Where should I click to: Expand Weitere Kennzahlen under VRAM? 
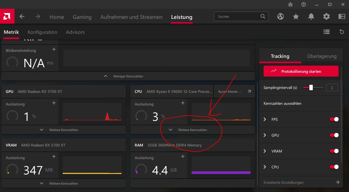pos(64,184)
